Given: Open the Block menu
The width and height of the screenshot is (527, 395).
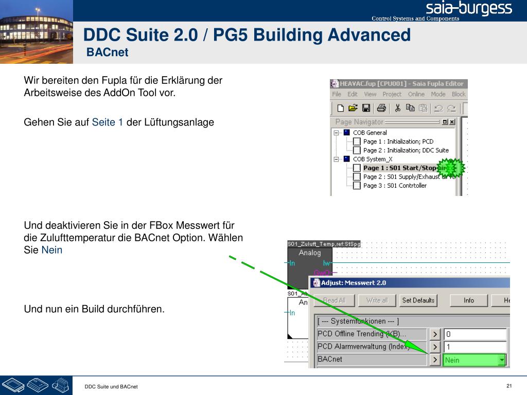Looking at the screenshot, I should [x=459, y=94].
